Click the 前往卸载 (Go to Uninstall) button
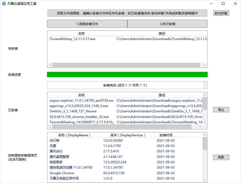This screenshot has width=241, height=183. (x=221, y=13)
